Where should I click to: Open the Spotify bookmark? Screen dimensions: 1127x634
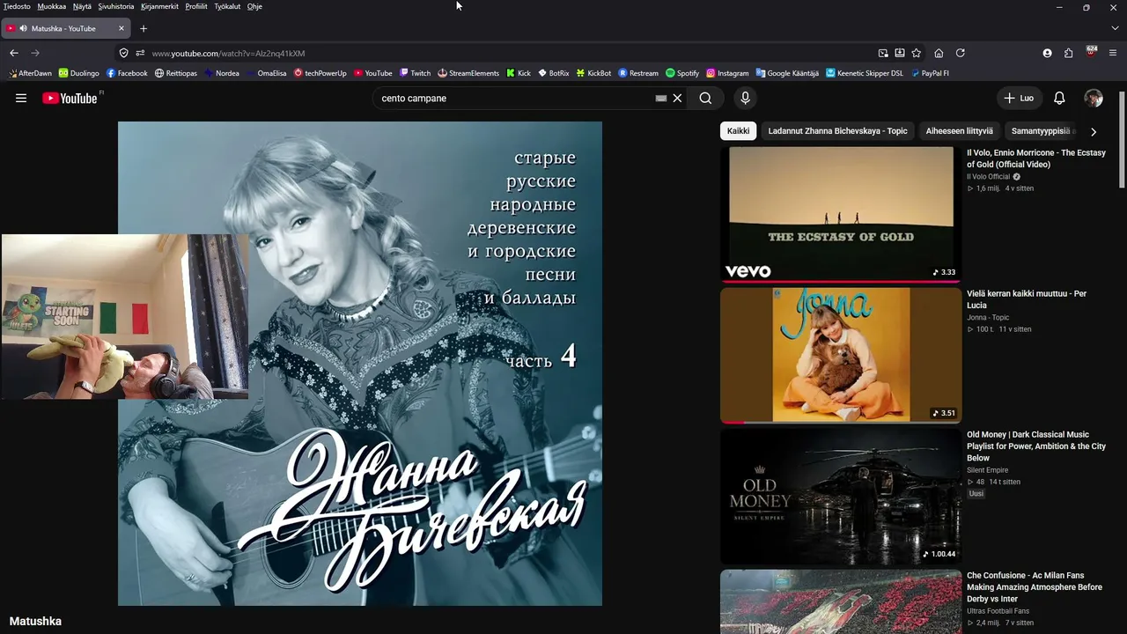coord(682,73)
